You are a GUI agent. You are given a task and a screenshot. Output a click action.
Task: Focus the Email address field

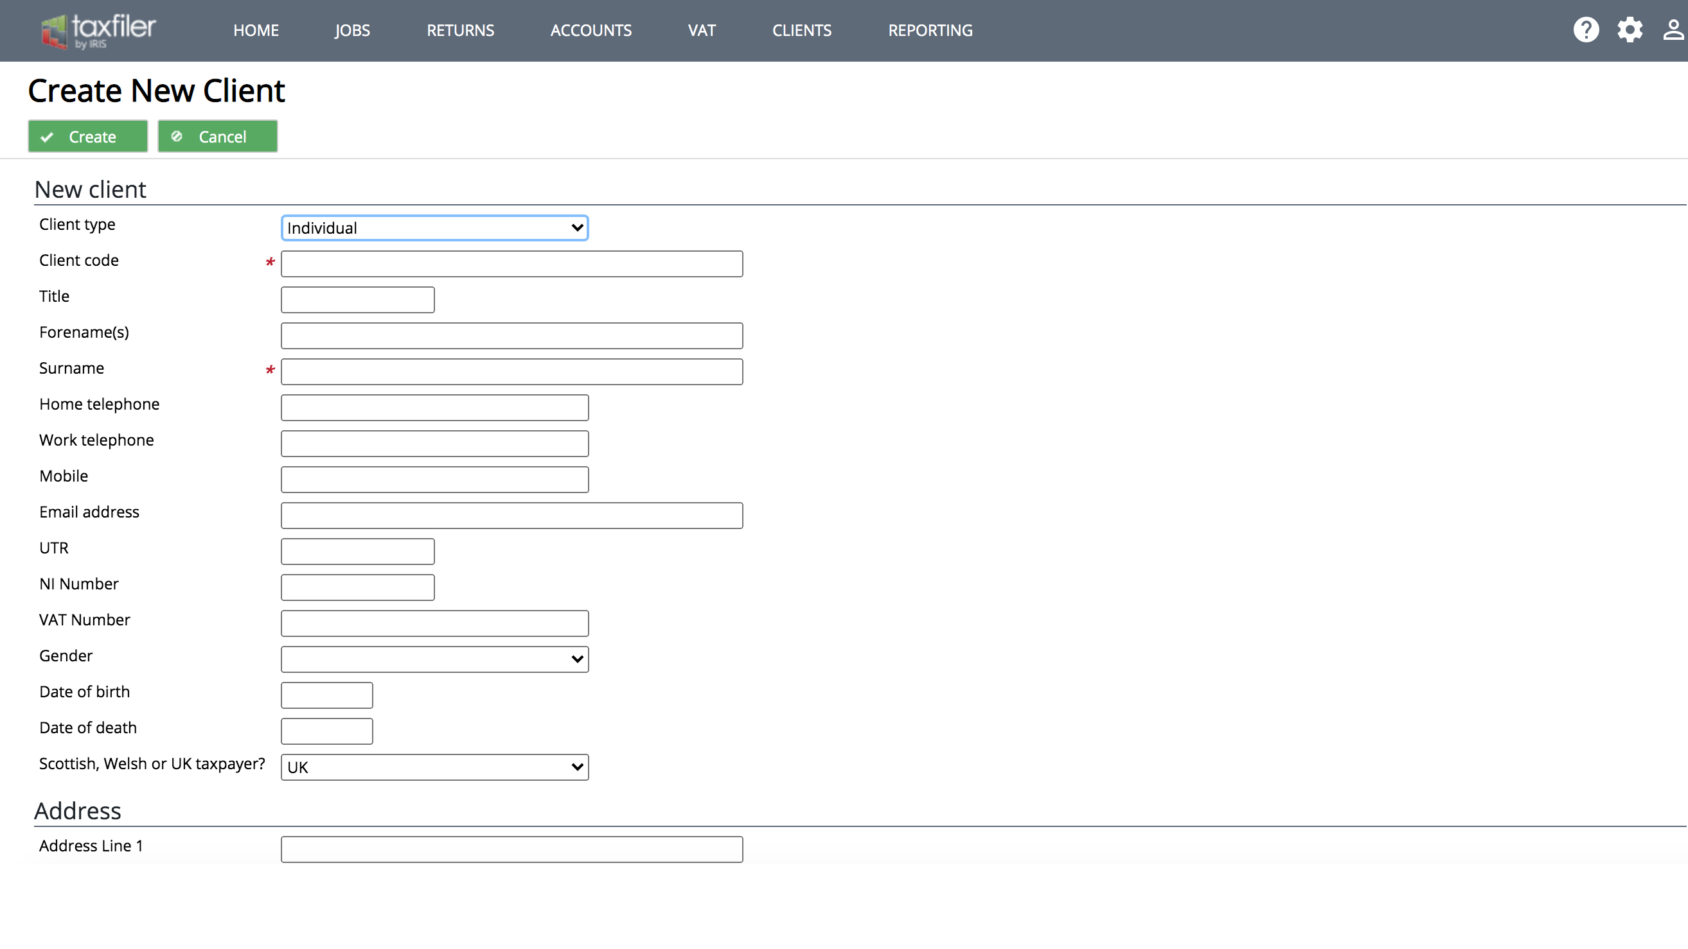(511, 516)
